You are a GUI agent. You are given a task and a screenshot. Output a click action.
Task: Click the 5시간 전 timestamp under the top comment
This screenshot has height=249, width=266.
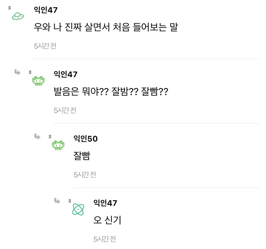[x=45, y=46]
